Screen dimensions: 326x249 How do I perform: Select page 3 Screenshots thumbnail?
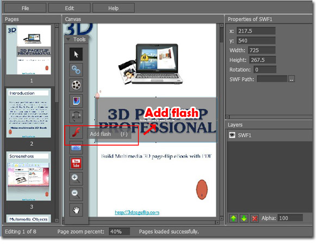(x=29, y=176)
